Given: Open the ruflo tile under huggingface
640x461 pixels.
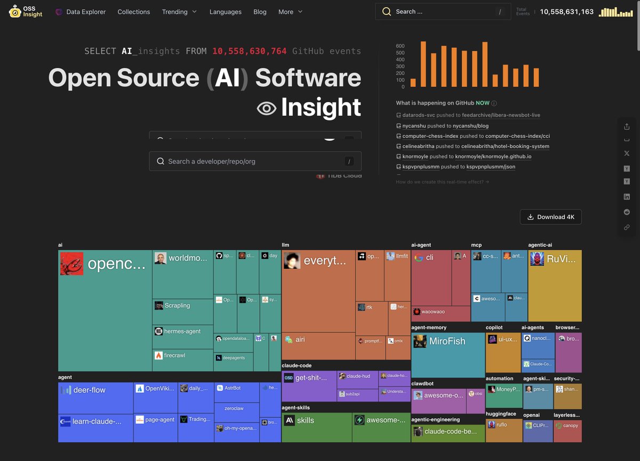Looking at the screenshot, I should pyautogui.click(x=504, y=431).
